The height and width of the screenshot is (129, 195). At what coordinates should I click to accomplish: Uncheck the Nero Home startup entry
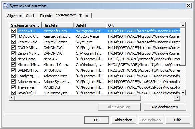point(13,59)
